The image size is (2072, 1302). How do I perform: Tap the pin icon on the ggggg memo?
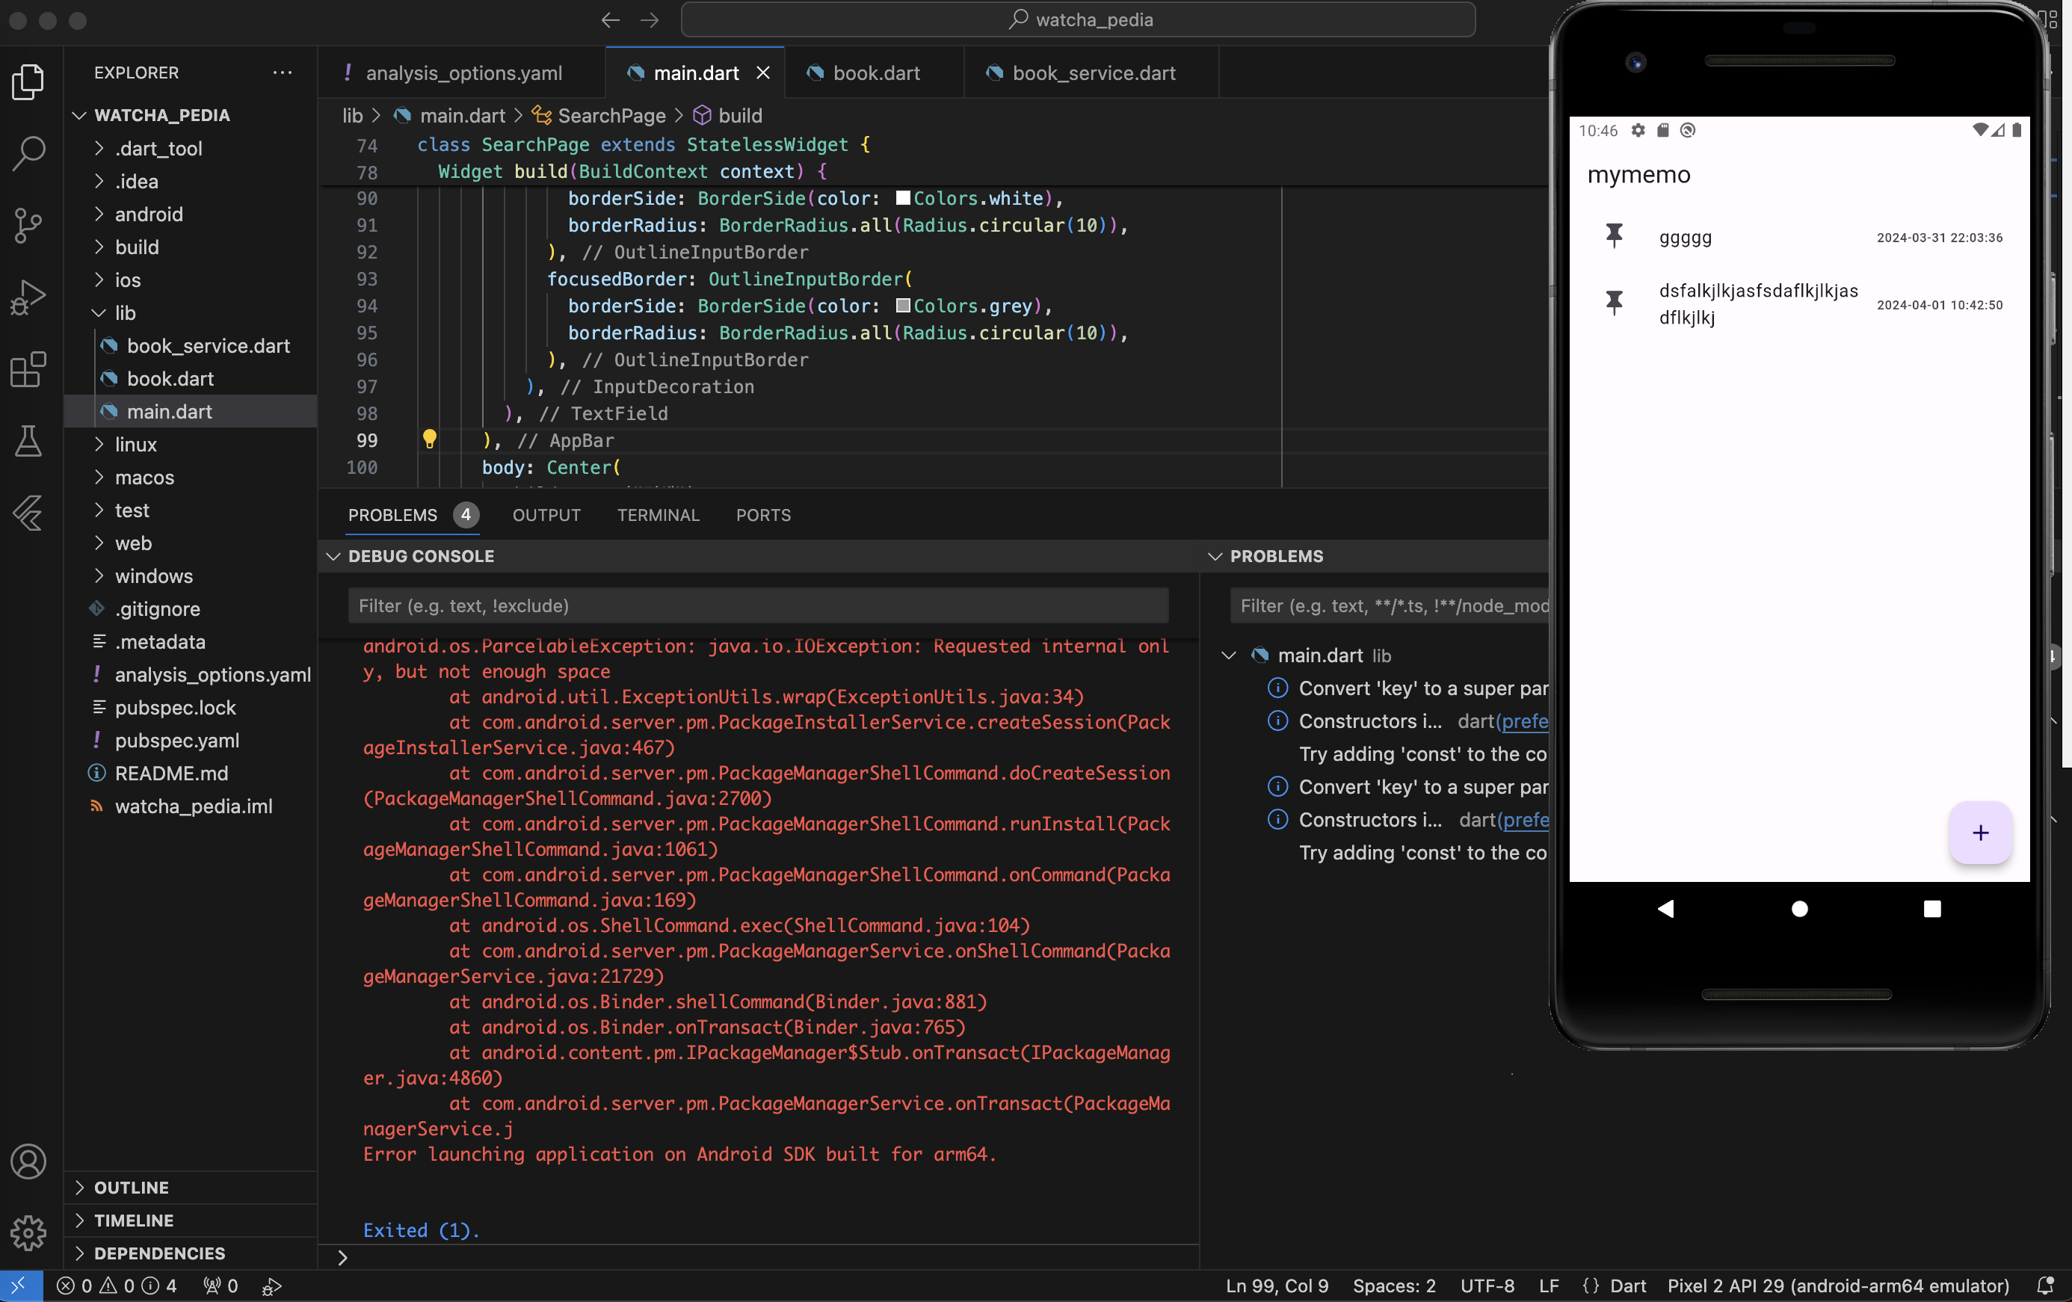pos(1615,235)
